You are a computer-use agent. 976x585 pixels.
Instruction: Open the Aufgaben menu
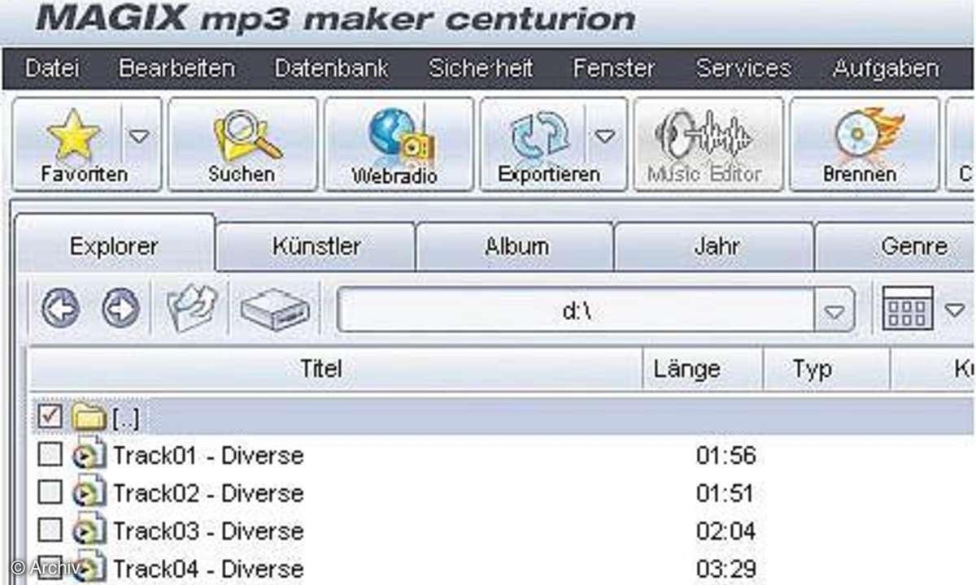(x=886, y=69)
